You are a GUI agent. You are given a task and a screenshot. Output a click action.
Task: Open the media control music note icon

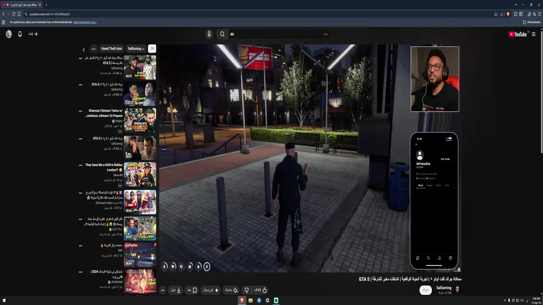click(529, 14)
